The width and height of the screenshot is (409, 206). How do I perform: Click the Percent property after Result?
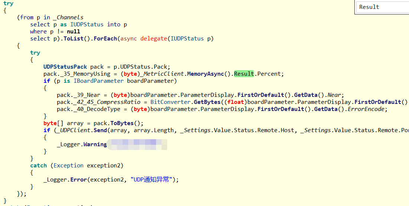click(270, 74)
